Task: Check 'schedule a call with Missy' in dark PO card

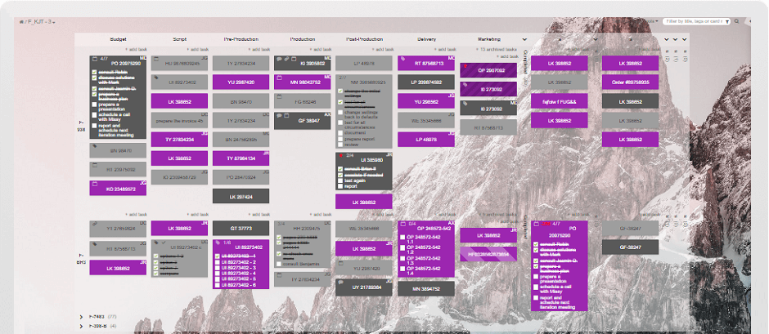Action: coord(94,115)
